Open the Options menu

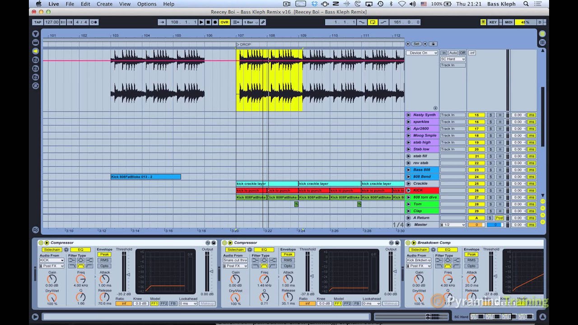click(147, 4)
